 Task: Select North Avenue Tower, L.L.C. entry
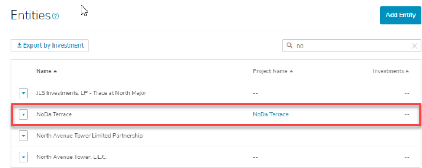72,157
